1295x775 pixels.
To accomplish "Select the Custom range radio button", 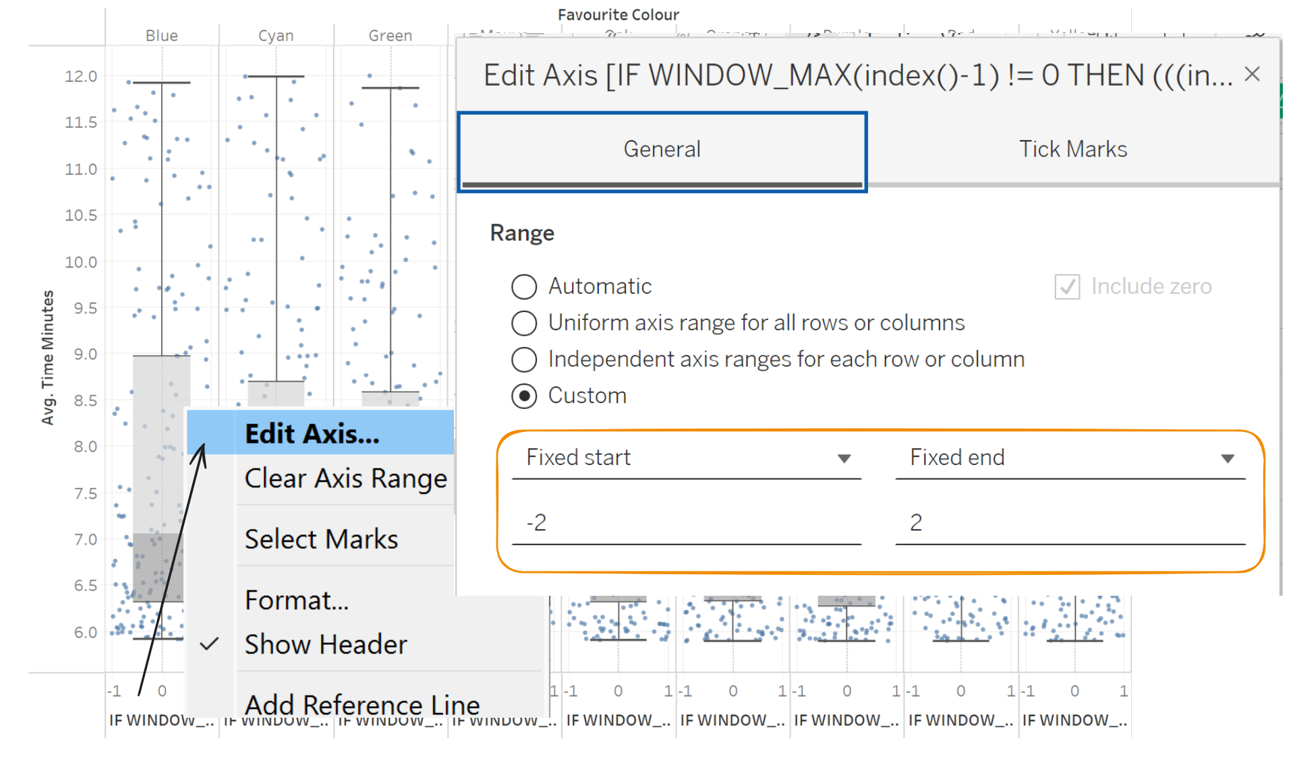I will pyautogui.click(x=524, y=396).
